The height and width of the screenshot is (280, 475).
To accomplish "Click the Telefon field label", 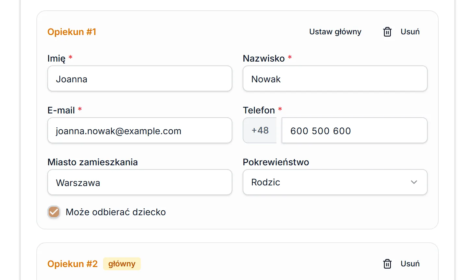I will point(259,110).
